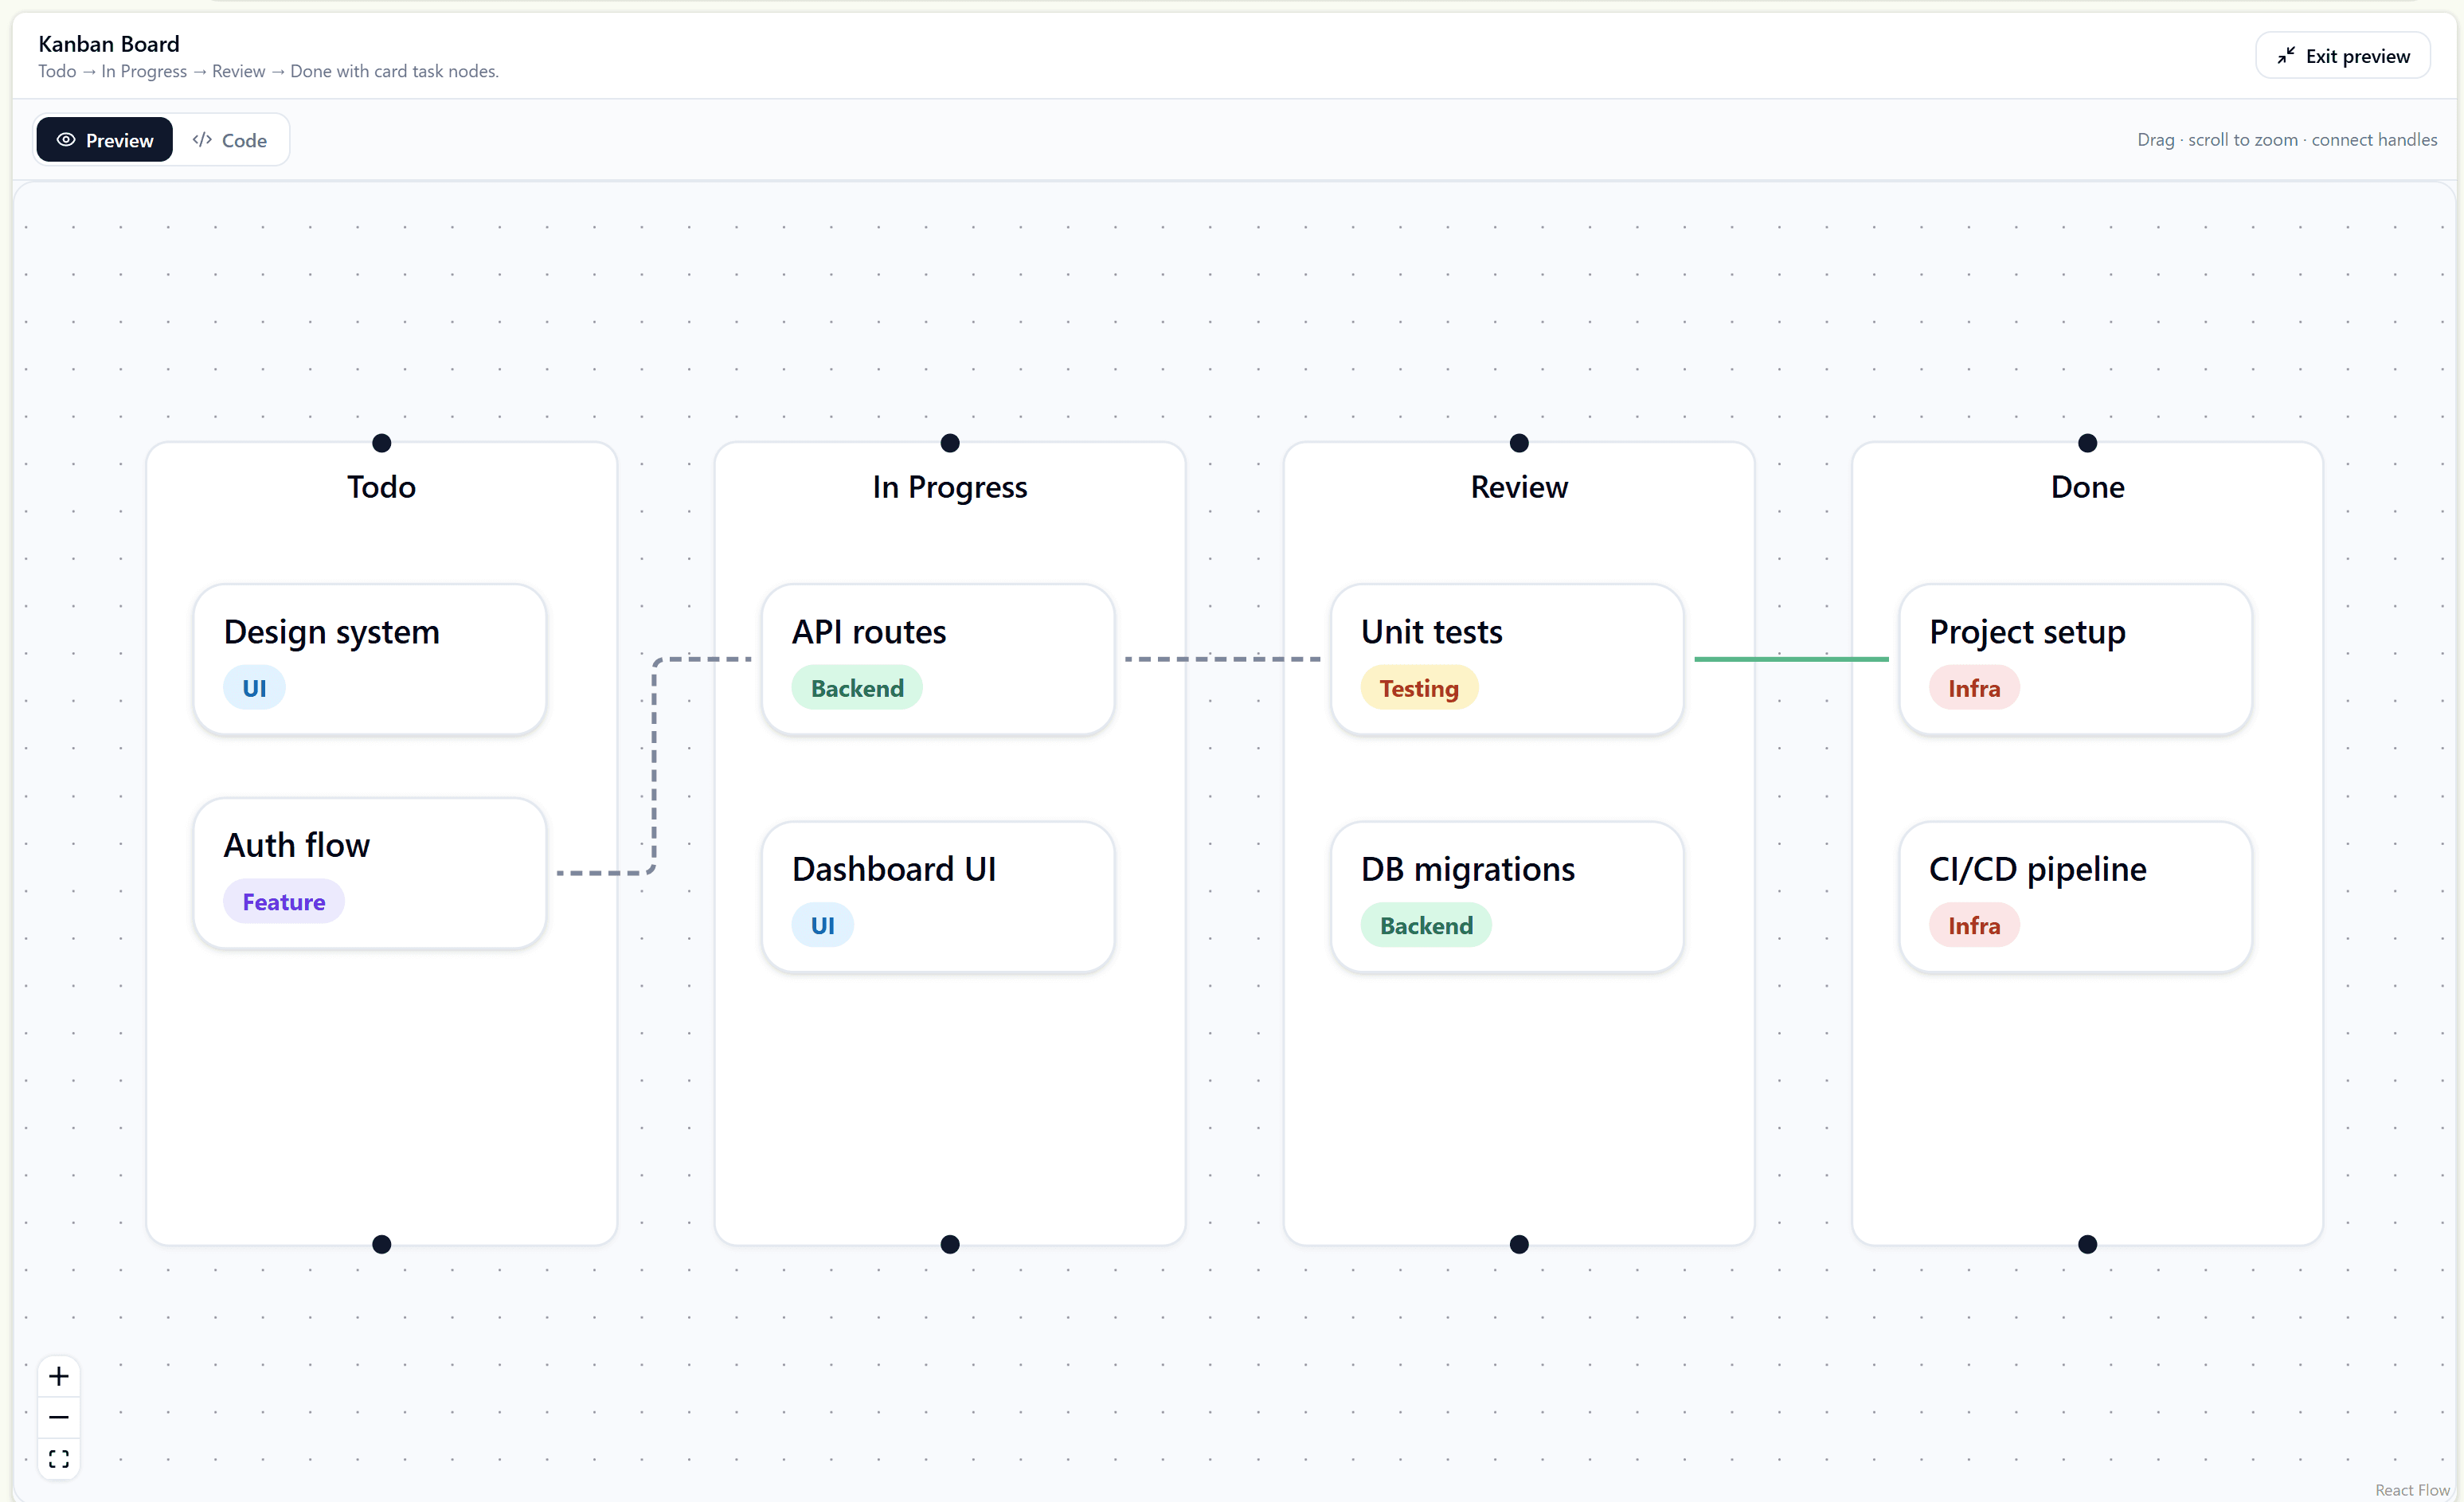Click the Infra tag on CI/CD pipeline

point(1974,925)
